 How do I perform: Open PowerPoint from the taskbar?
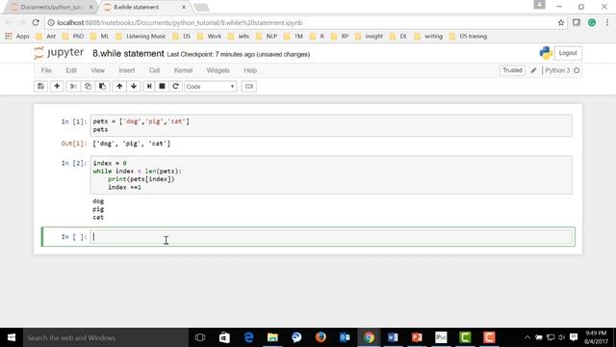[417, 337]
